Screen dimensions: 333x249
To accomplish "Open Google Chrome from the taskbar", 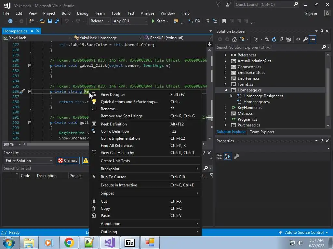I will pos(69,243).
